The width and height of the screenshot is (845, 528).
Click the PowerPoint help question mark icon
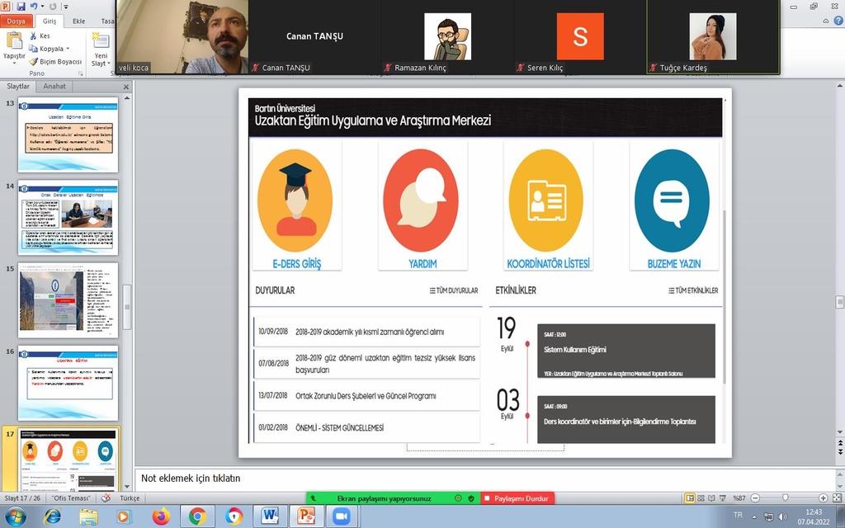coord(838,21)
